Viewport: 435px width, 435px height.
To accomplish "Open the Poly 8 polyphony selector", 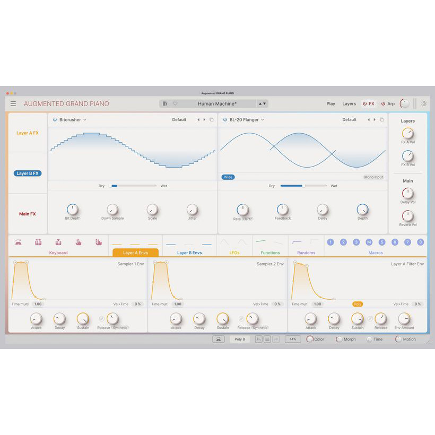I will 240,340.
